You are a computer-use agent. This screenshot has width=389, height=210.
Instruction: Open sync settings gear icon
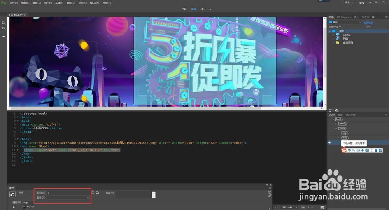pos(362,3)
